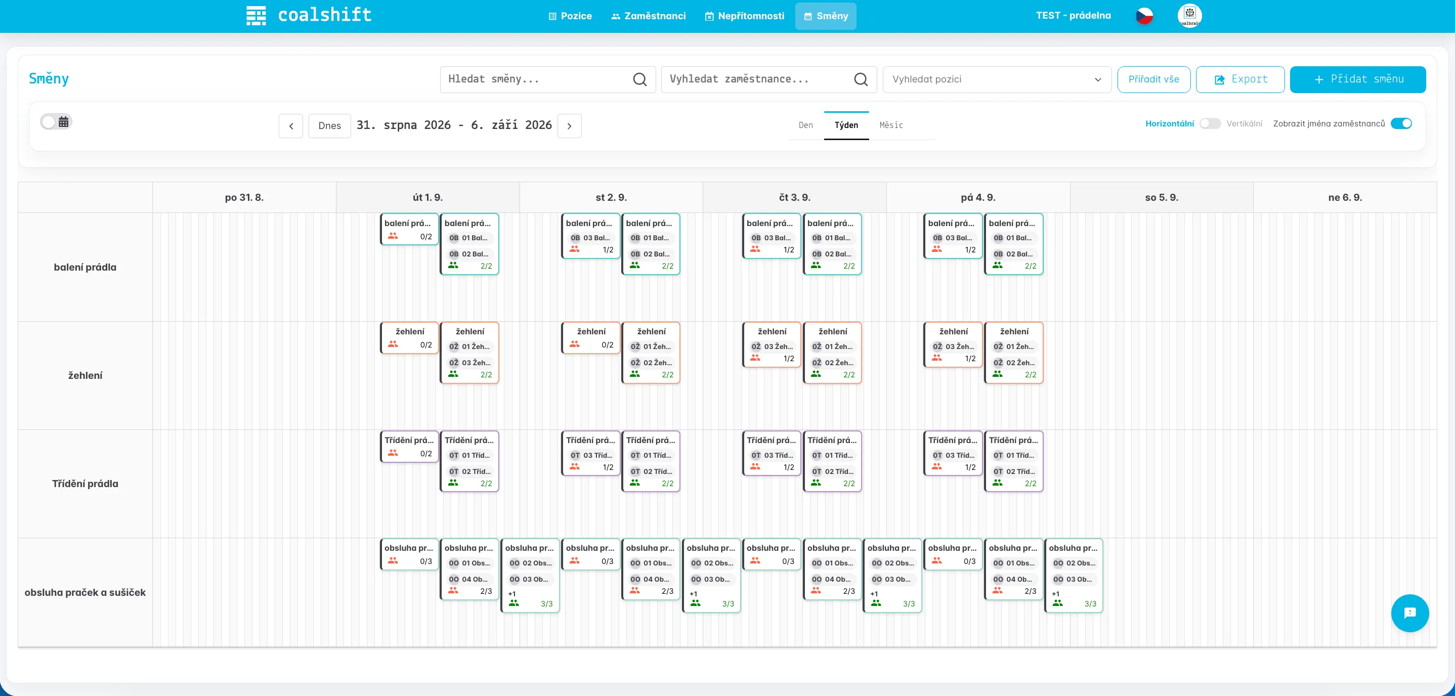The width and height of the screenshot is (1455, 696).
Task: Click the Přidat směnu button
Action: 1357,79
